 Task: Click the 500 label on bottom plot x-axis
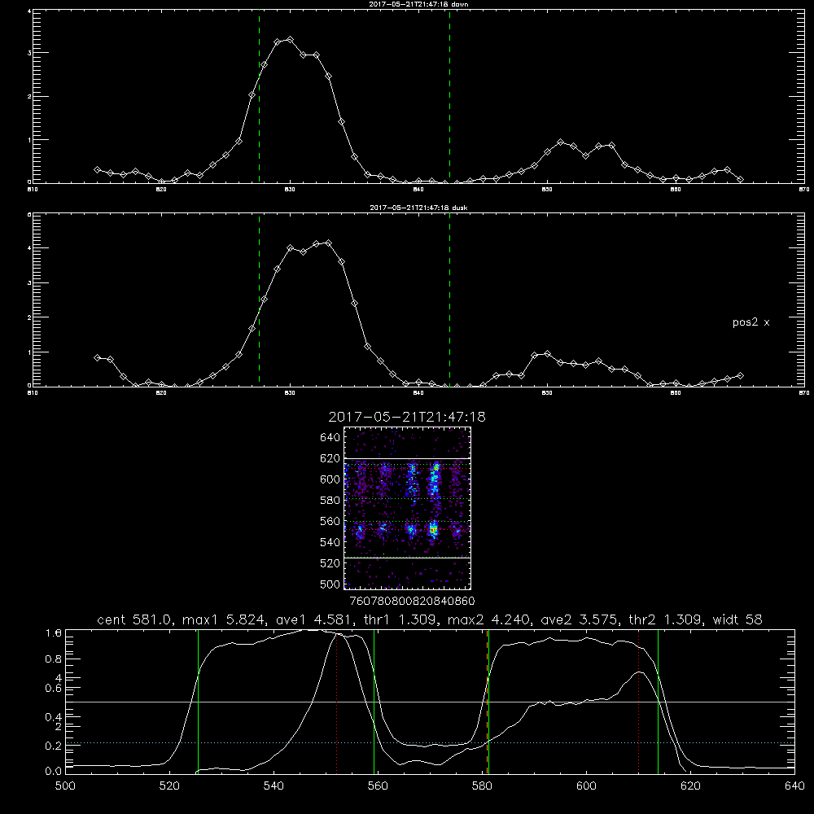pos(65,786)
